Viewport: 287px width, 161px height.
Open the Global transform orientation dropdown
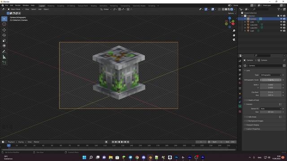[x=106, y=9]
